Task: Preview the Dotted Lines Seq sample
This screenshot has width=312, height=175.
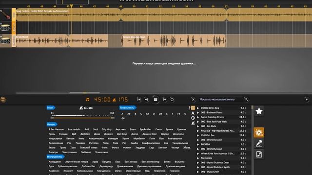Action: point(198,108)
